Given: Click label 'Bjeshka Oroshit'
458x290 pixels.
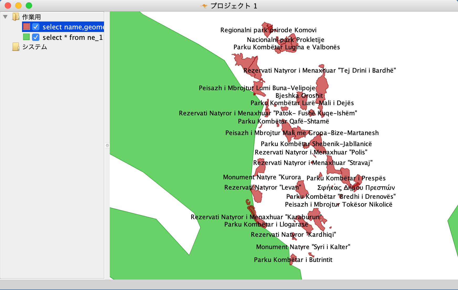Looking at the screenshot, I should 299,96.
